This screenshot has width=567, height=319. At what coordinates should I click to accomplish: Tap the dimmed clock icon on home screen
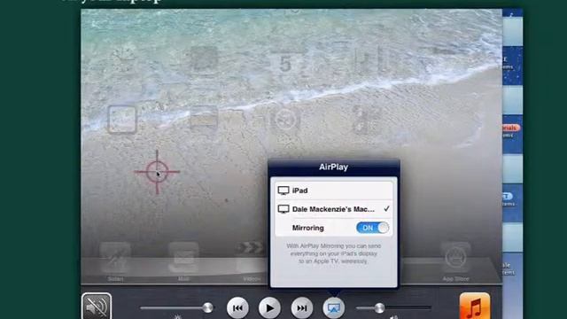tap(123, 58)
